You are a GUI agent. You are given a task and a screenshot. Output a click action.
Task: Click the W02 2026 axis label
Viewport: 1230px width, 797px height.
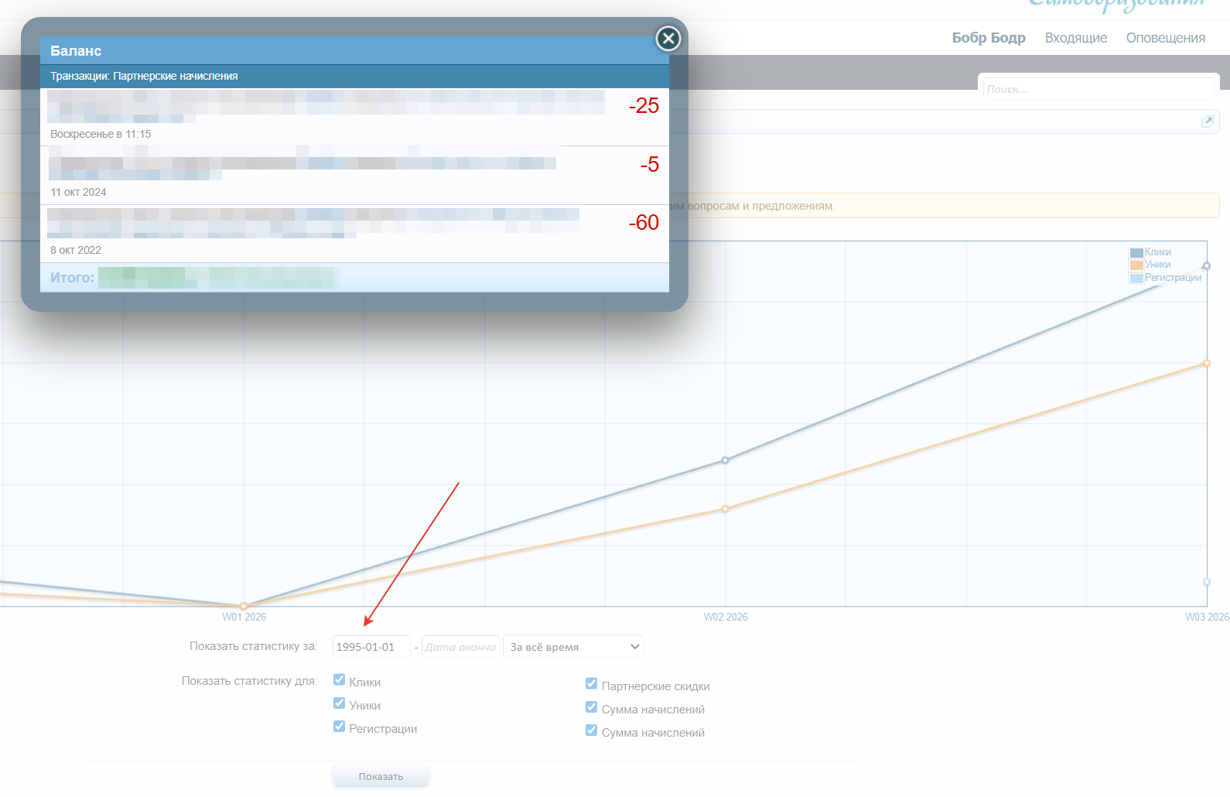tap(726, 617)
